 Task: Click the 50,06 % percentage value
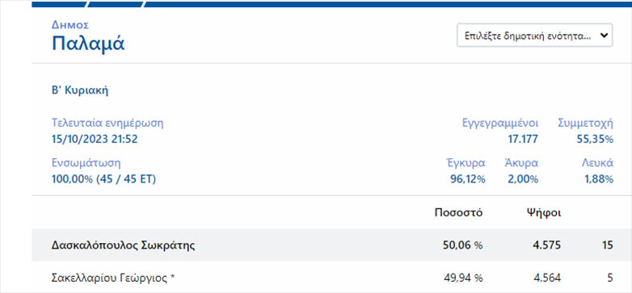462,245
